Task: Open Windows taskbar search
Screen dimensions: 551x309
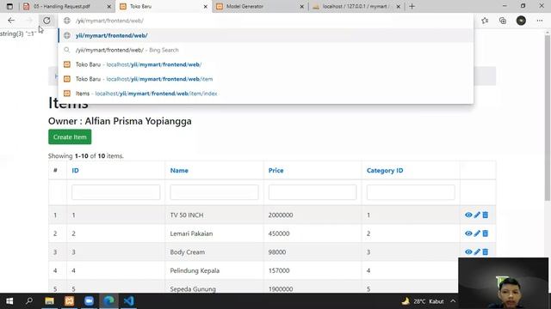Action: [29, 301]
